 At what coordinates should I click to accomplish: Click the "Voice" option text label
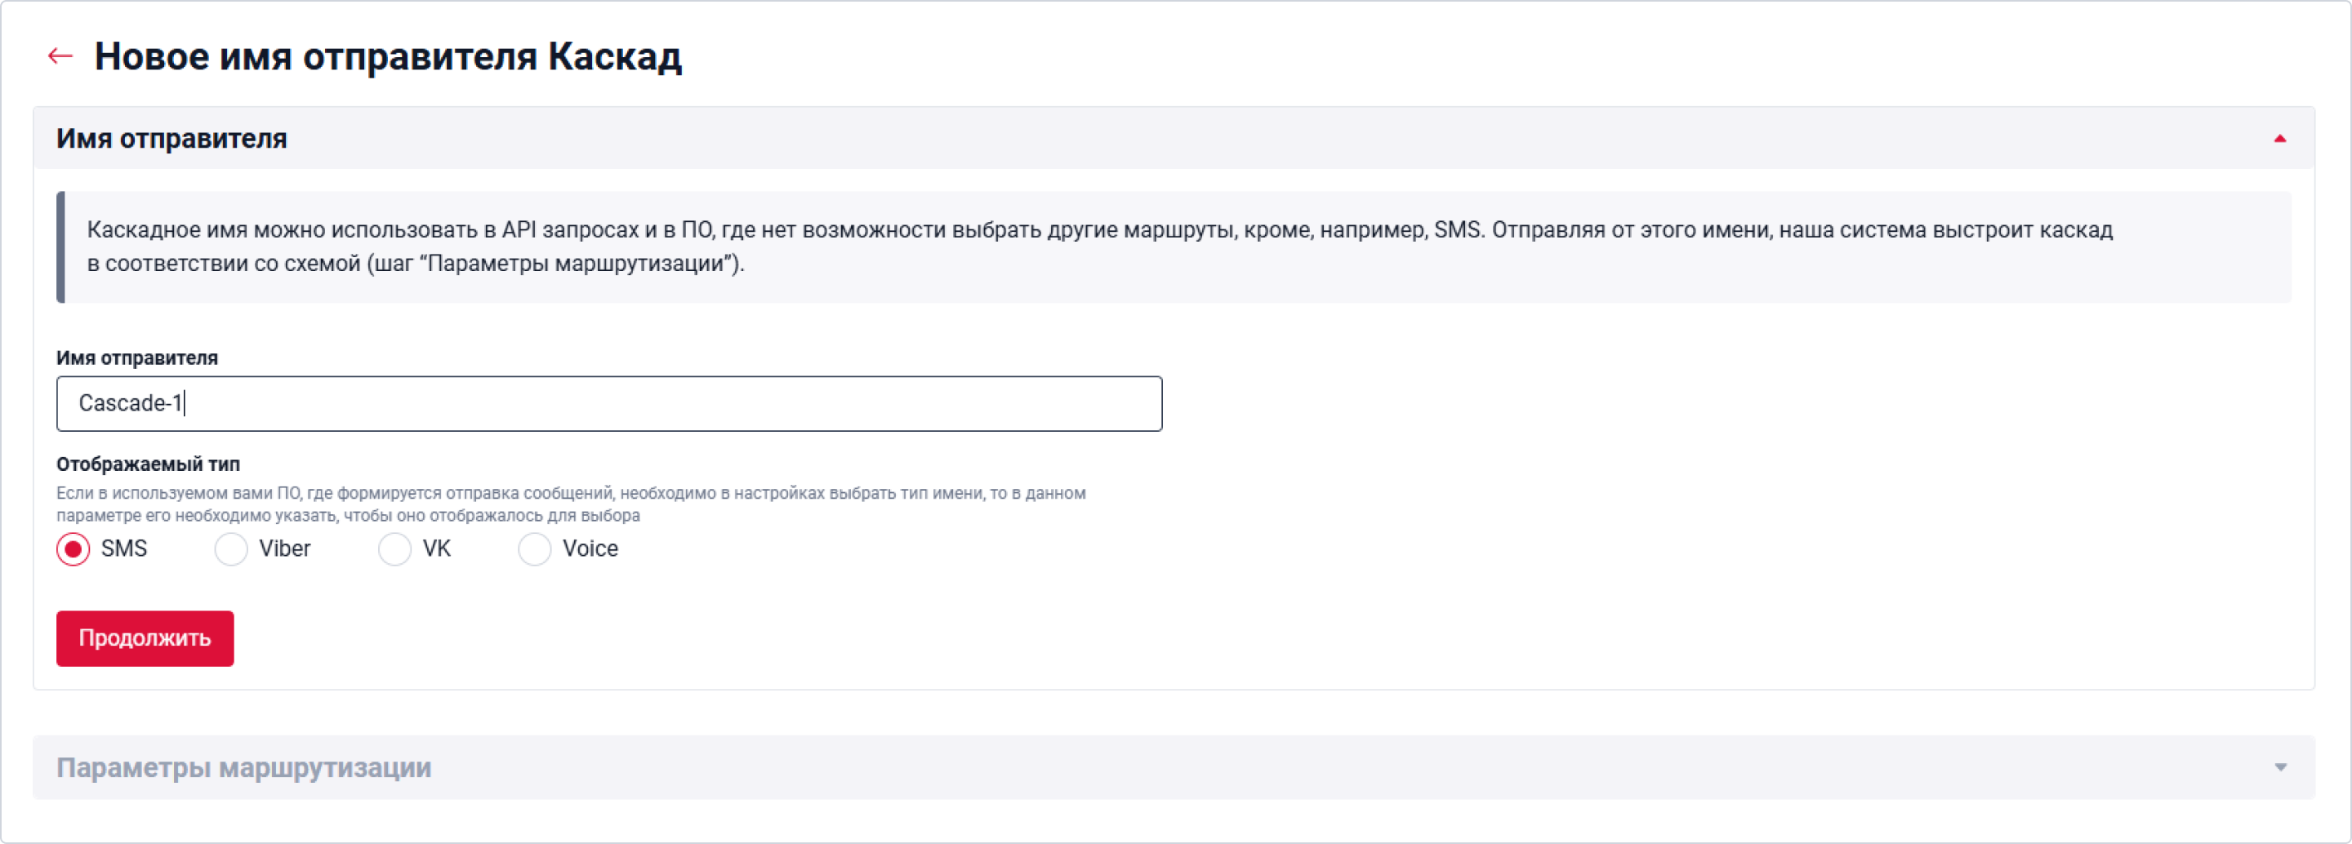(590, 549)
